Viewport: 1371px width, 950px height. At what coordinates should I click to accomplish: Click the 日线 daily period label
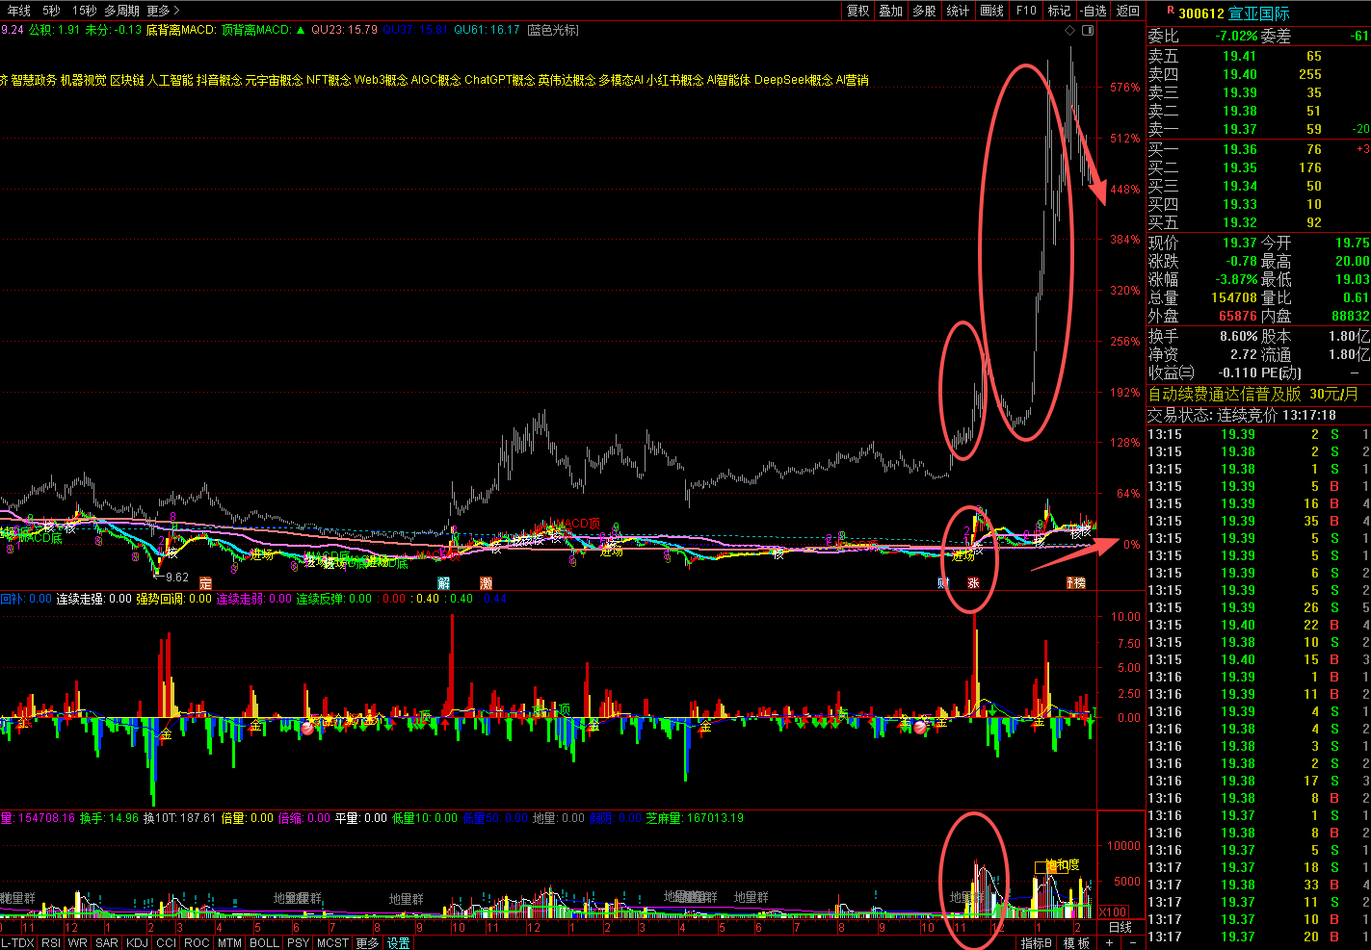pyautogui.click(x=1121, y=927)
